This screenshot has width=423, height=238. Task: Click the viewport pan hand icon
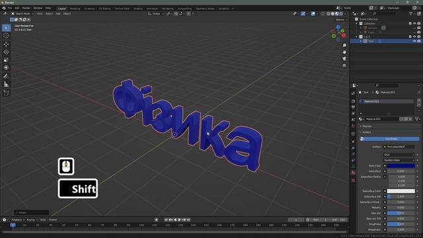pos(344,52)
